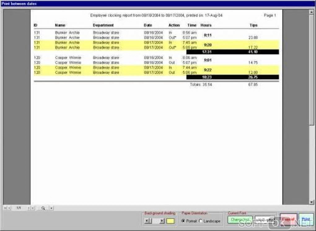Click the 67.85 total tips
316x231 pixels.
[x=253, y=85]
